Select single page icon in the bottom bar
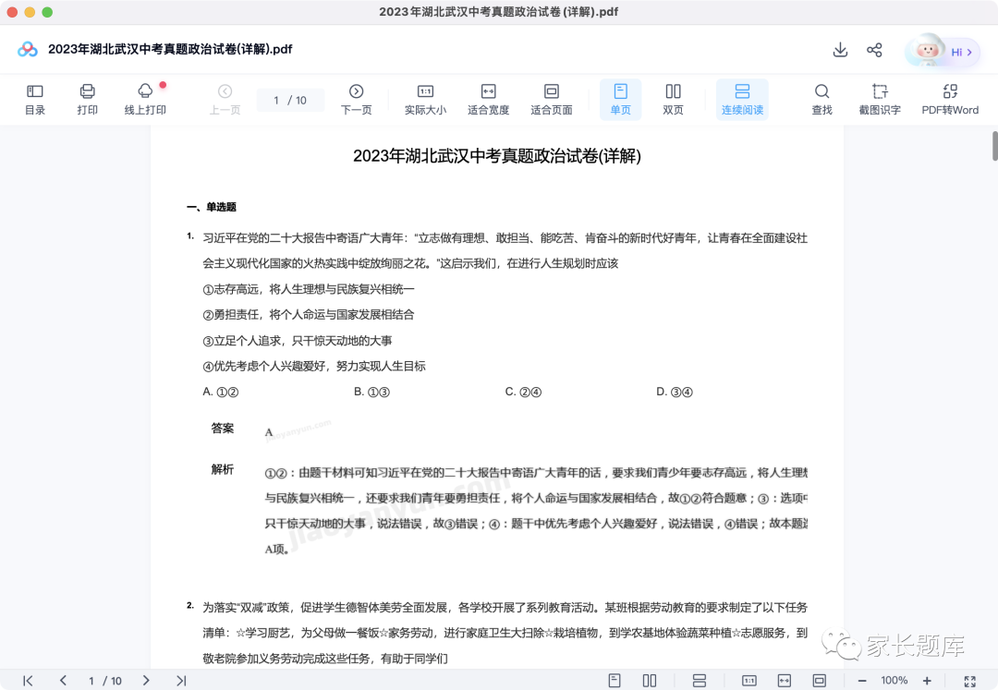This screenshot has width=998, height=690. tap(615, 681)
